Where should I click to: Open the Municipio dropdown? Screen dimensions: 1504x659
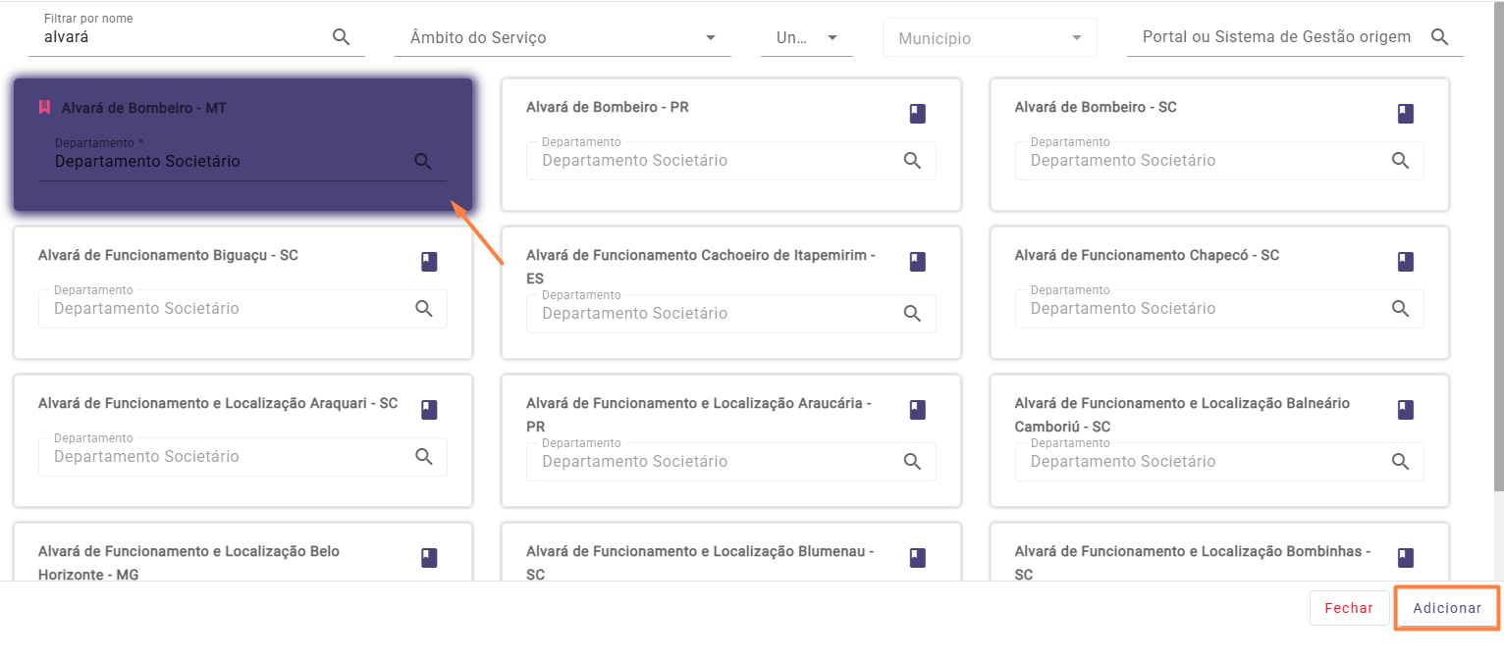pyautogui.click(x=990, y=38)
